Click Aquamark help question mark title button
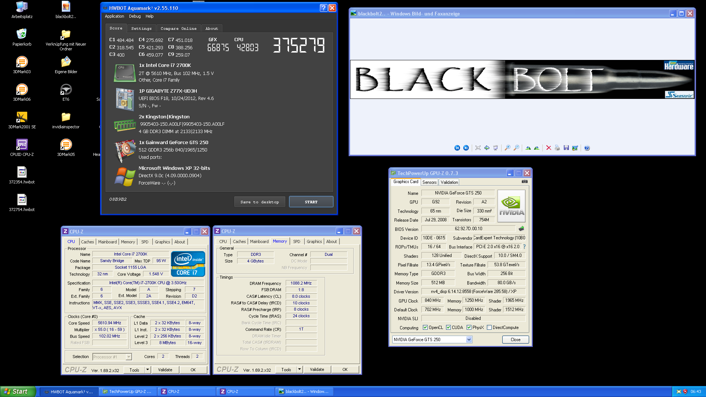The width and height of the screenshot is (706, 397). click(x=323, y=8)
